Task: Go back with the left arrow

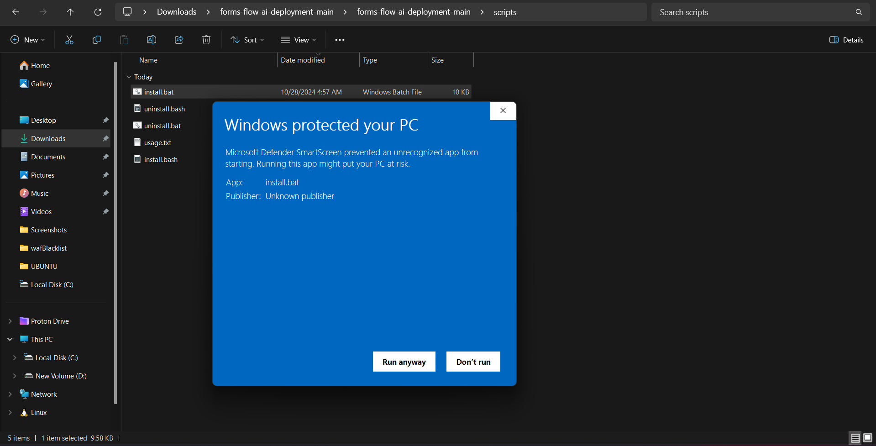Action: [x=16, y=12]
